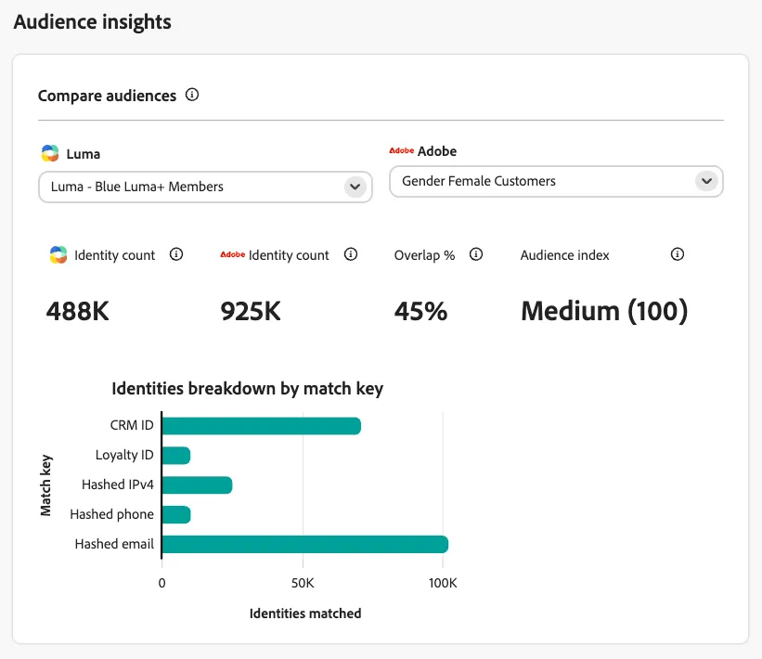Click the Medium (100) audience index value
Screen dimensions: 762x659
(x=604, y=311)
